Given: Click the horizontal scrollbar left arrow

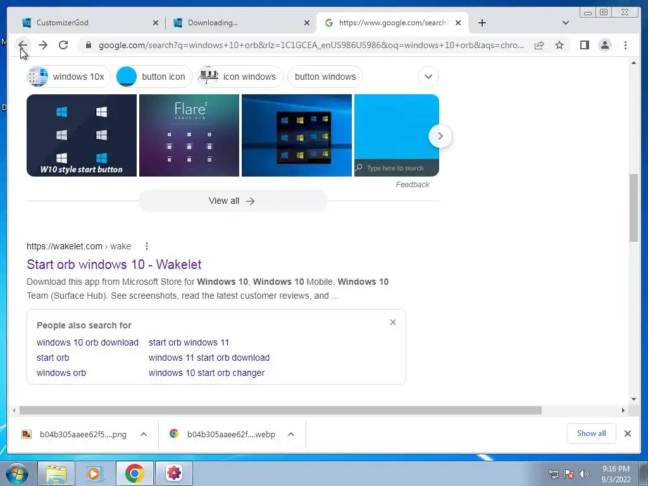Looking at the screenshot, I should 14,410.
